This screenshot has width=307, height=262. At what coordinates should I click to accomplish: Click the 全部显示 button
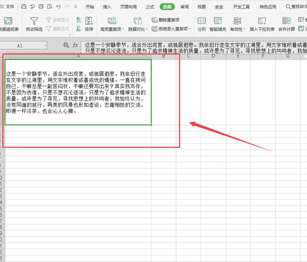58,20
